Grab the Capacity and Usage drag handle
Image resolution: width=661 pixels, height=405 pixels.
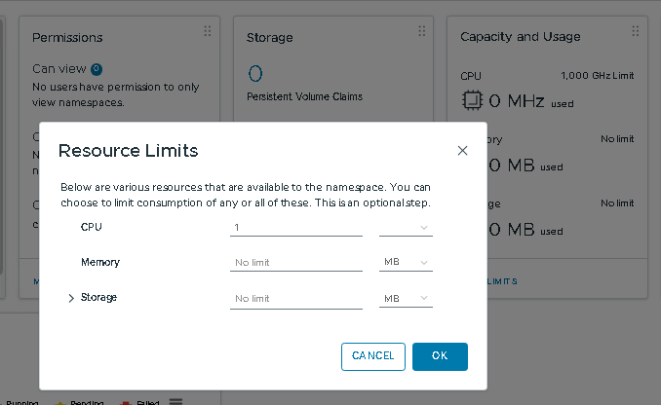point(636,31)
